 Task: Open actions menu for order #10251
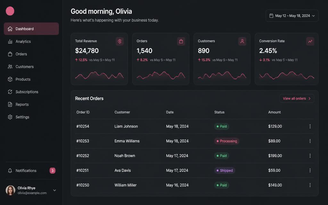coord(310,170)
